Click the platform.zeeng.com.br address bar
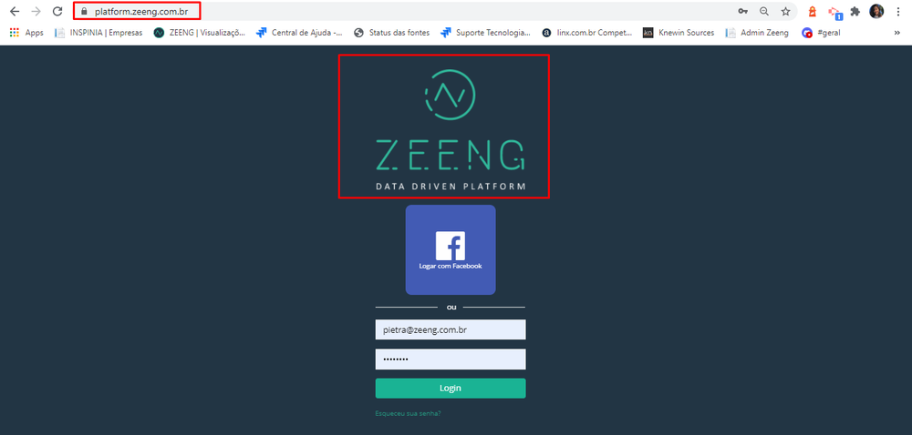The width and height of the screenshot is (912, 435). pos(407,11)
